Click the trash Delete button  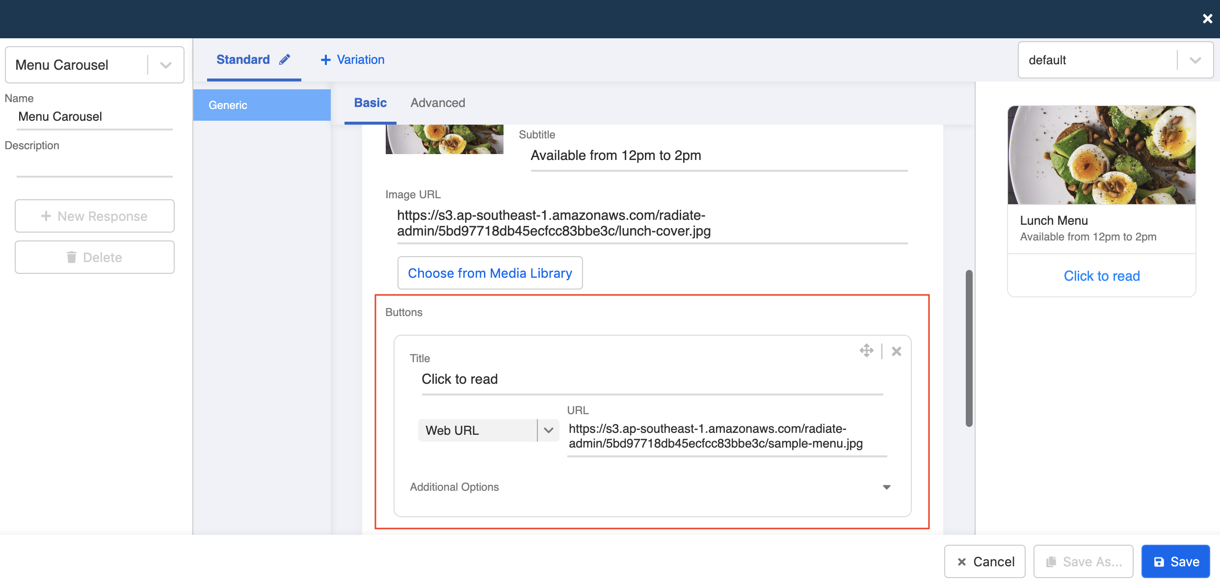pyautogui.click(x=95, y=257)
